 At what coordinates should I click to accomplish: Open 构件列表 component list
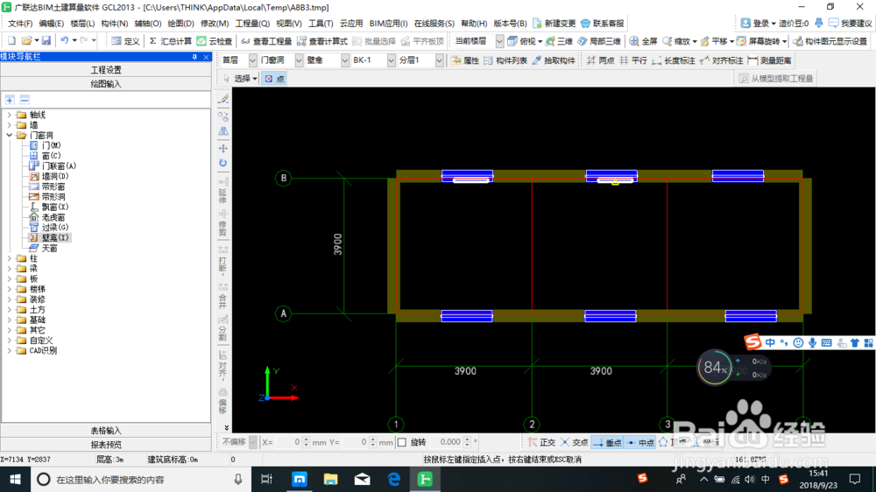point(505,60)
